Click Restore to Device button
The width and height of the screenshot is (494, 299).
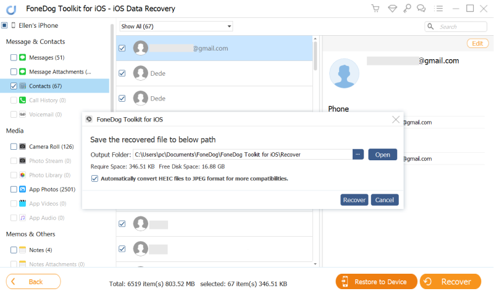click(x=376, y=281)
